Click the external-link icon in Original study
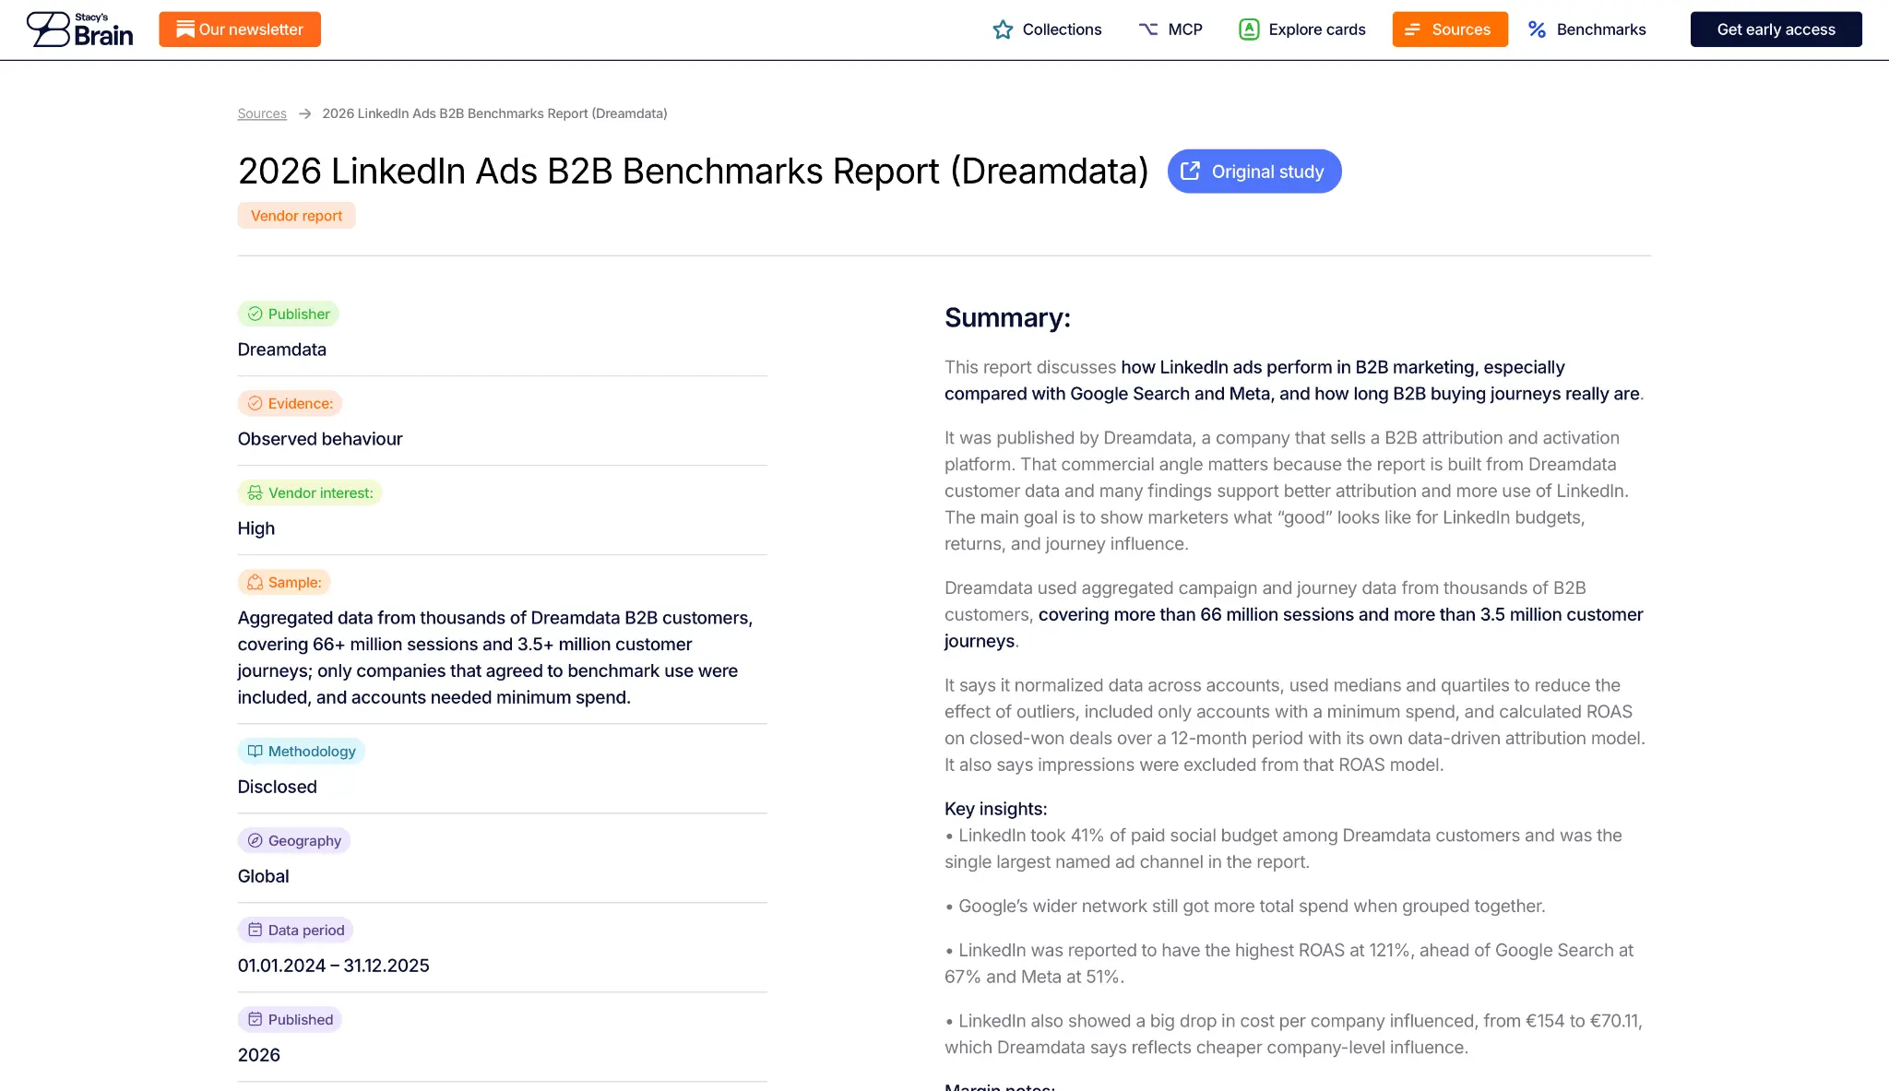 pyautogui.click(x=1191, y=171)
